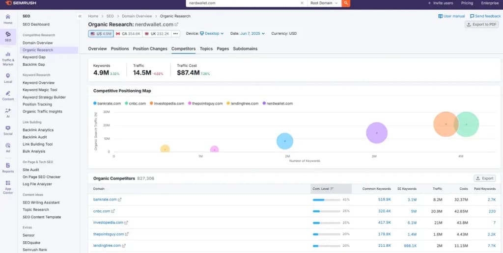
Task: Toggle cnbc.com legend item
Action: coord(136,103)
